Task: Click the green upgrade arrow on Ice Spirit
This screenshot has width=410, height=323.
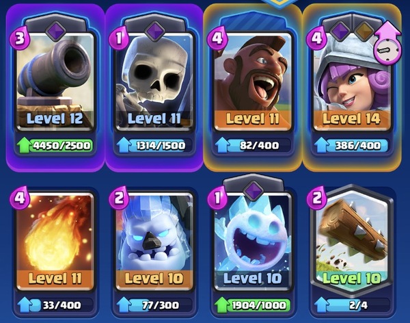Action: point(221,305)
